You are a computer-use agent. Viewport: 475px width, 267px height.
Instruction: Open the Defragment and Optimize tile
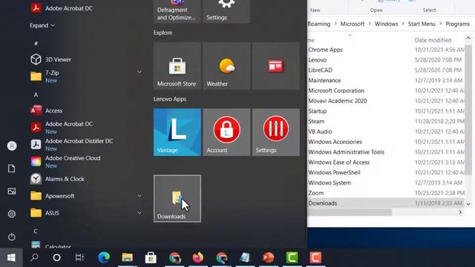pyautogui.click(x=177, y=12)
